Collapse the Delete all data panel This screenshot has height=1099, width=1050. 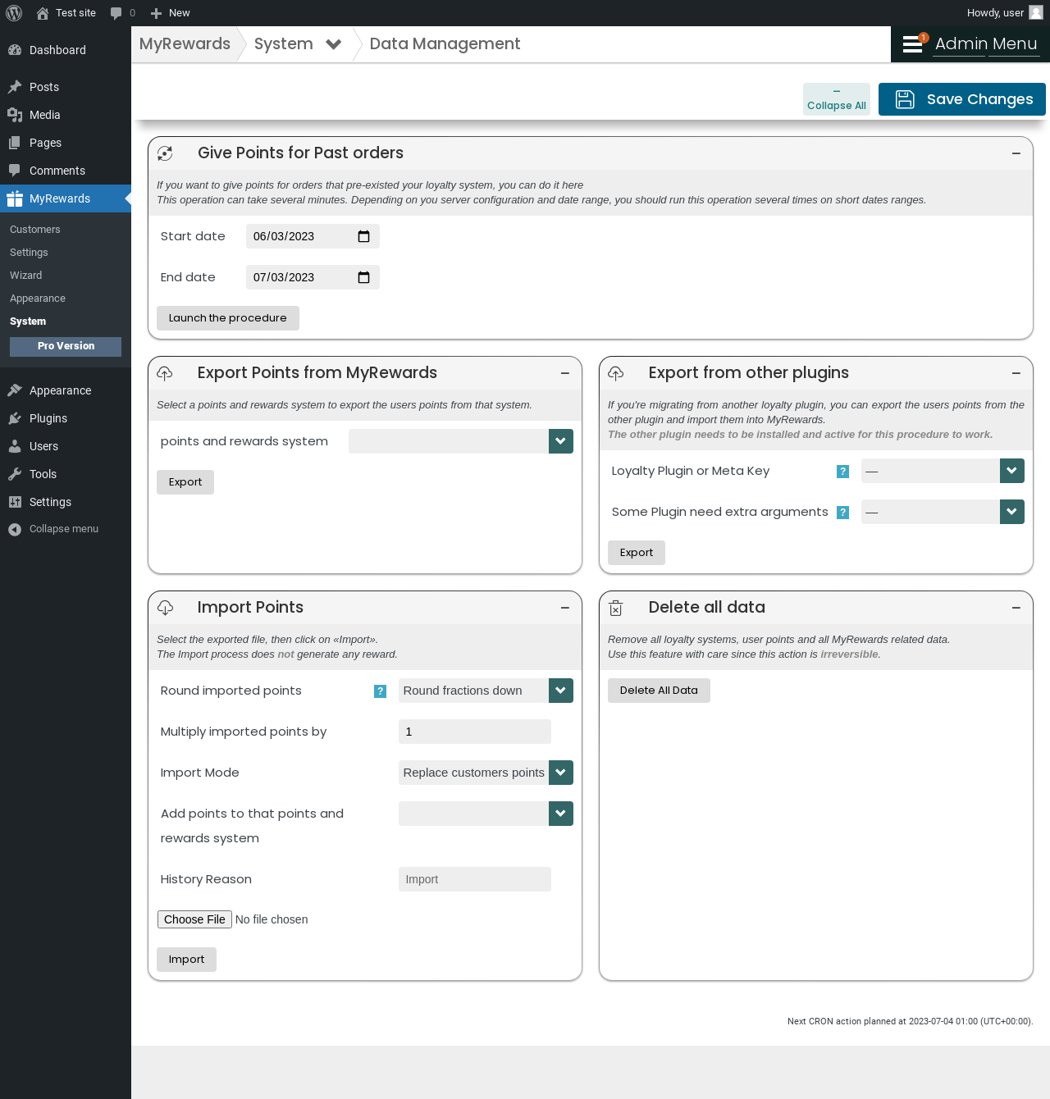(x=1016, y=608)
